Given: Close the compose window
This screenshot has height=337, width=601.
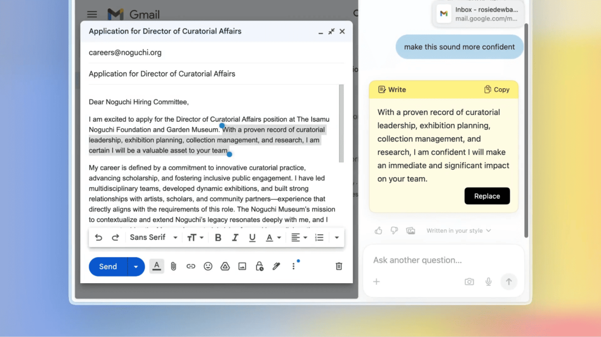Looking at the screenshot, I should tap(342, 31).
